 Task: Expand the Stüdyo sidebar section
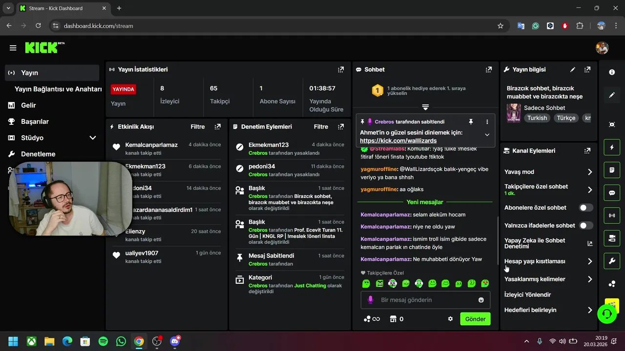(93, 138)
